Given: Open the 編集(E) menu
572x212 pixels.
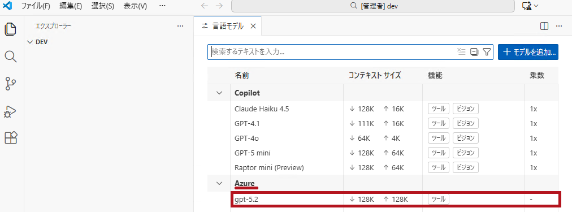Looking at the screenshot, I should pos(71,6).
